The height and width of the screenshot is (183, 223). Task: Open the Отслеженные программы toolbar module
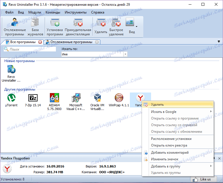tap(15, 27)
